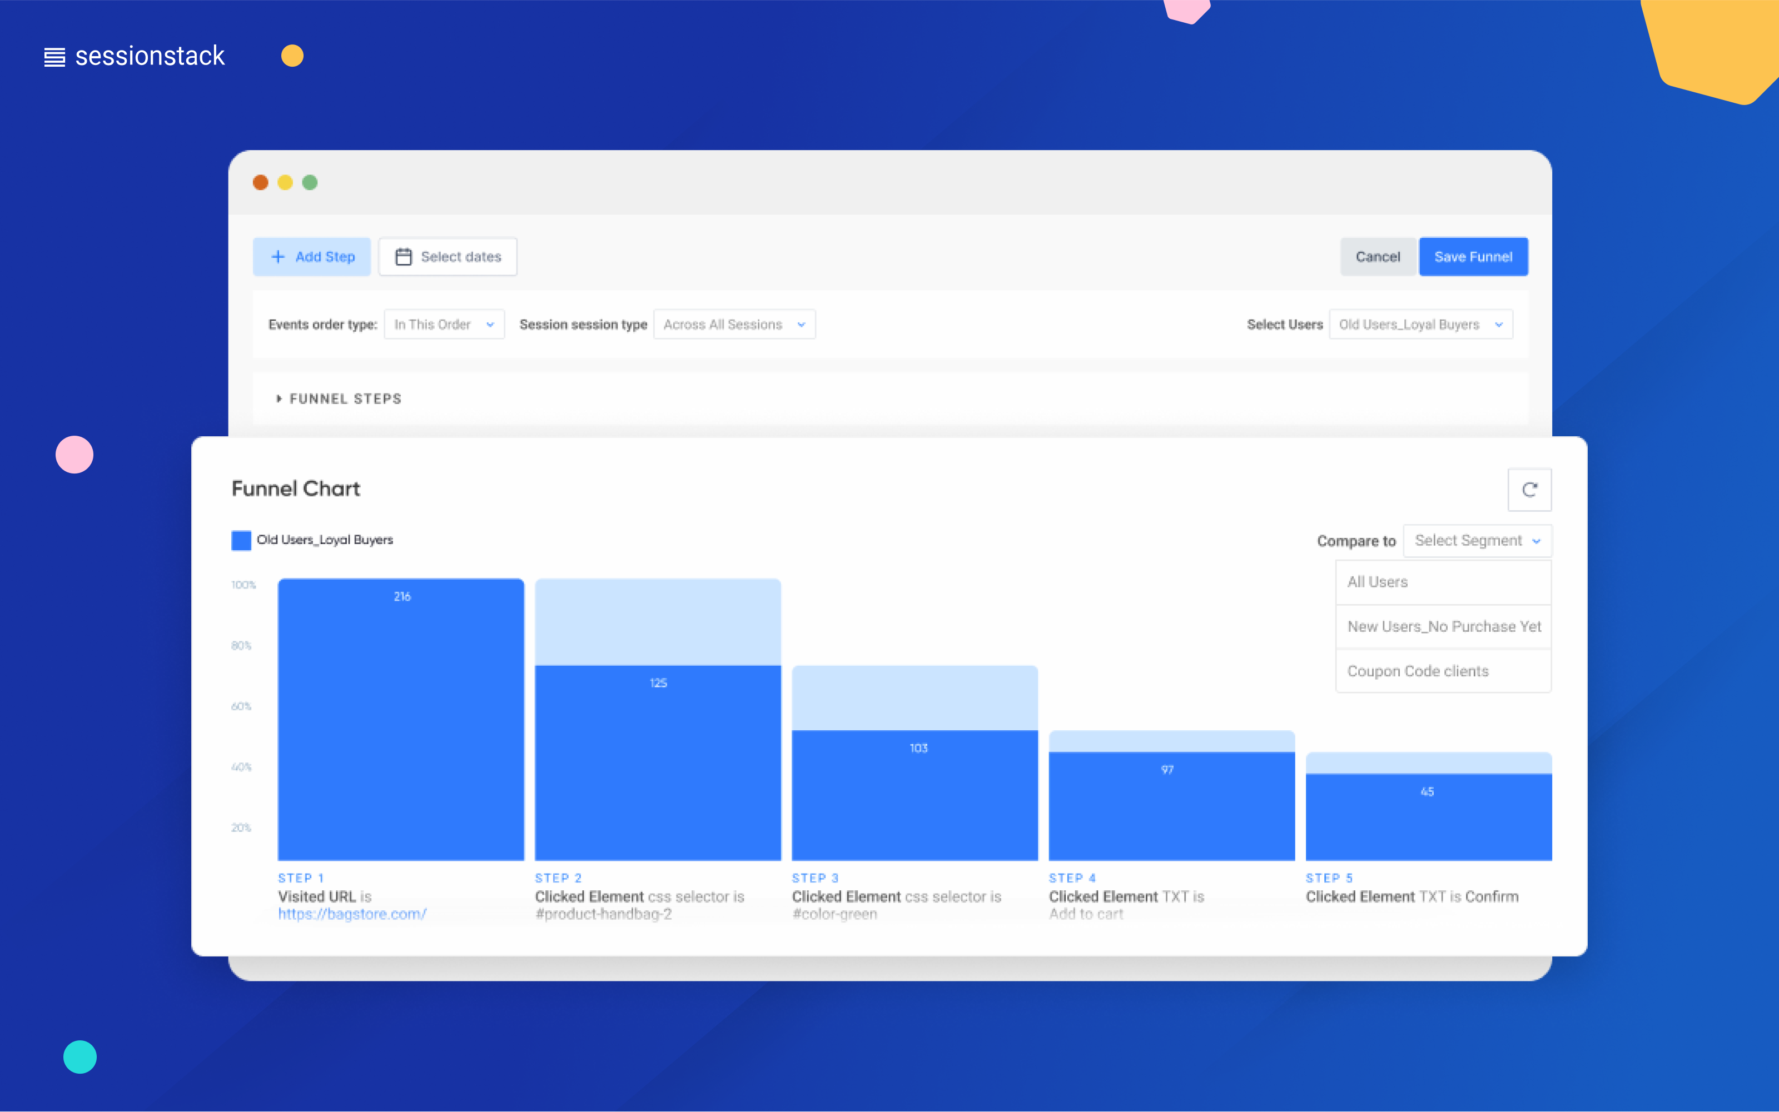Refresh the Funnel Chart

(x=1530, y=490)
